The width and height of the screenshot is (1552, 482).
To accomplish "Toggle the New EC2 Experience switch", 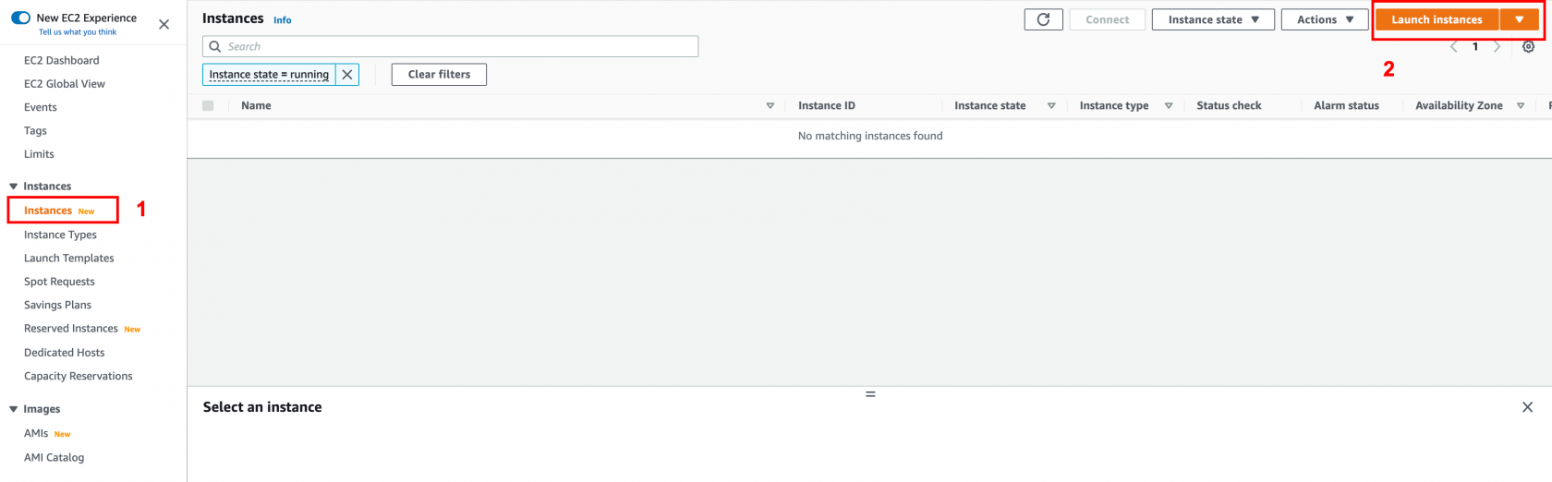I will click(x=20, y=18).
